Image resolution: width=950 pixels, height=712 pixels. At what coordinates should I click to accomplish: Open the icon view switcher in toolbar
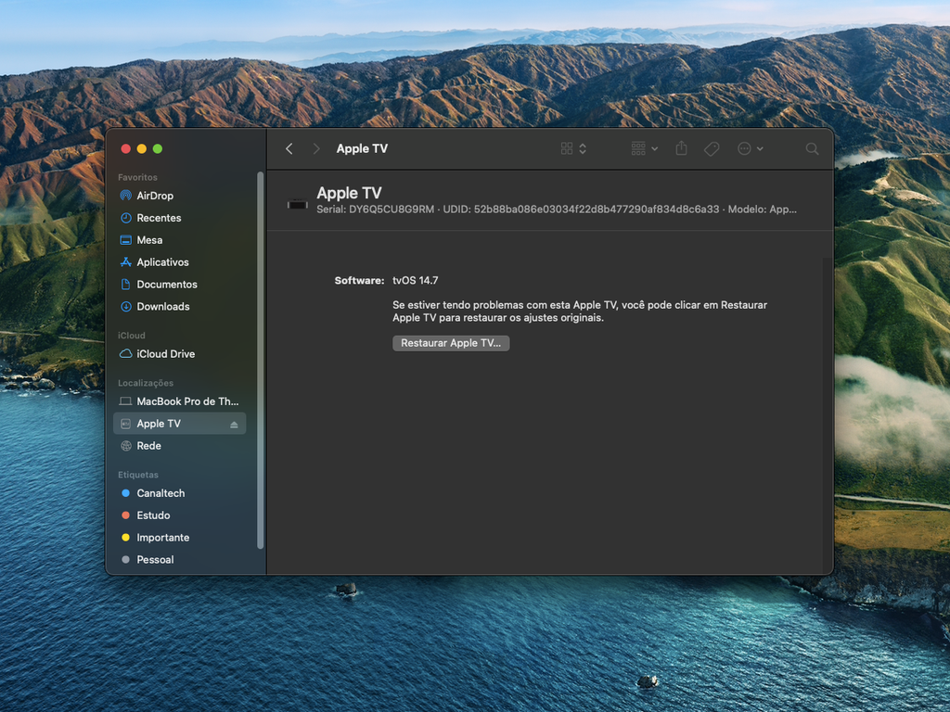coord(573,149)
